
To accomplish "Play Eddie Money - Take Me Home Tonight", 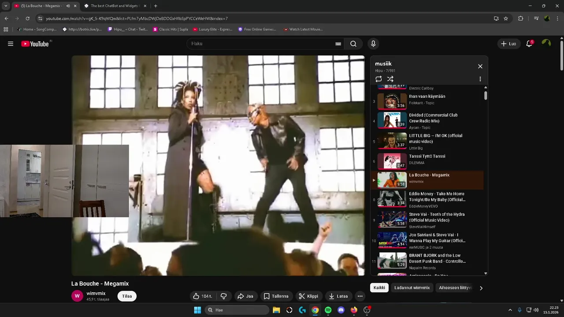I will coord(427,199).
